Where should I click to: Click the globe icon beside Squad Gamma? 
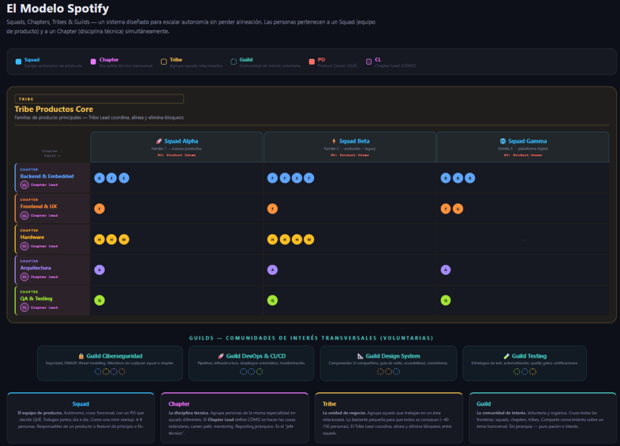[503, 141]
